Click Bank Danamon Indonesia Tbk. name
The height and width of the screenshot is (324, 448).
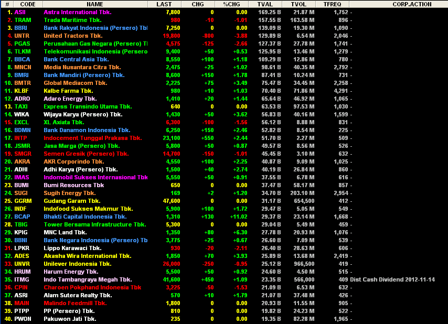click(87, 130)
